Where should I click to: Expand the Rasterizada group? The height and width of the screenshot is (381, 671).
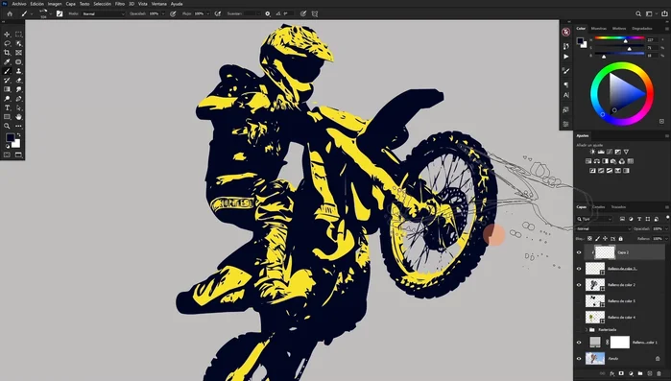coord(587,330)
